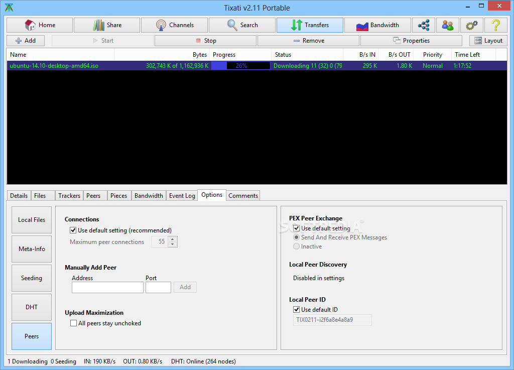514x370 pixels.
Task: Open the Trackers tab
Action: coord(69,196)
